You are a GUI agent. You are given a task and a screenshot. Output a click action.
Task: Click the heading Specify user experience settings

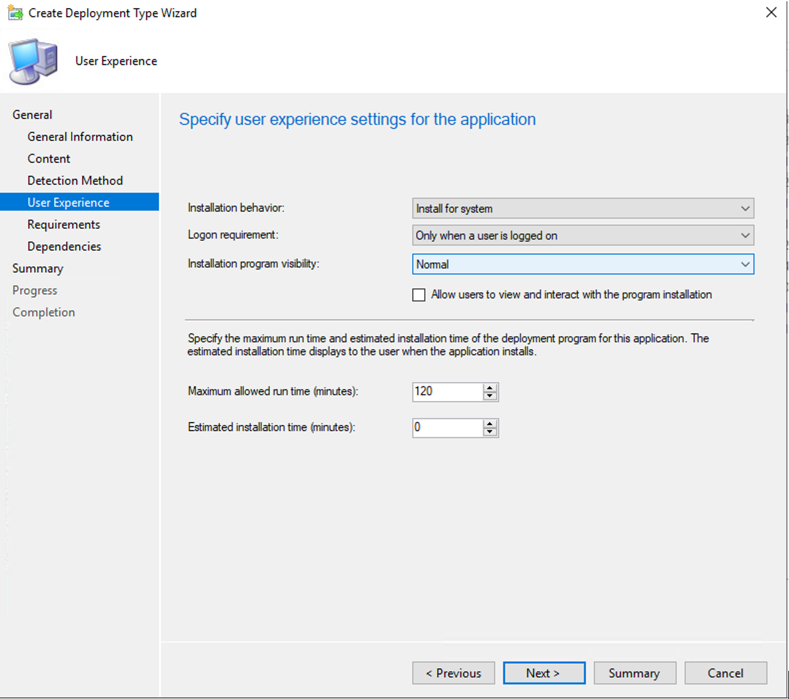(x=357, y=120)
